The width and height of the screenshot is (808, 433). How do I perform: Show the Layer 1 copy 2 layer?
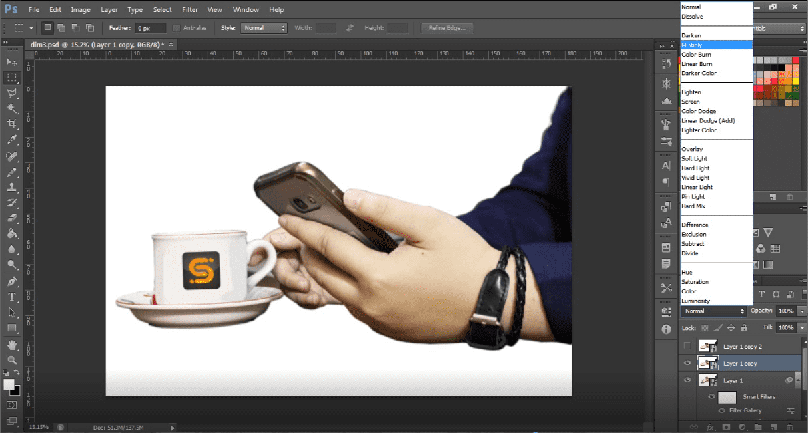coord(687,346)
